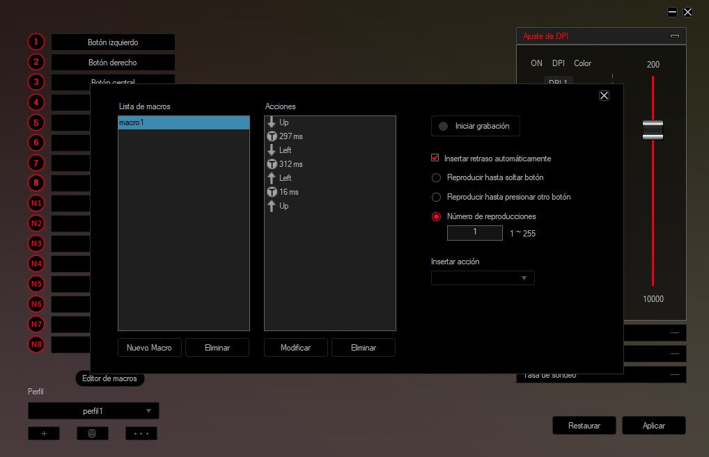Select the N5 side button icon

(36, 284)
